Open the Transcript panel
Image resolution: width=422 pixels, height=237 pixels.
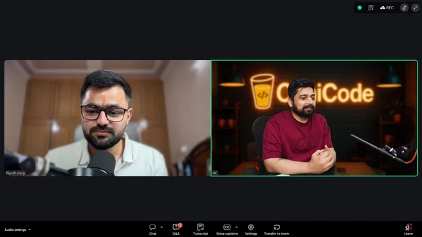coord(200,230)
